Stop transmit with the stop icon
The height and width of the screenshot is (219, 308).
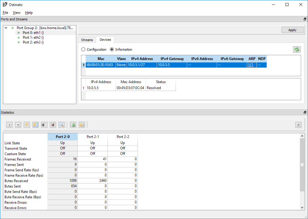coord(18,125)
